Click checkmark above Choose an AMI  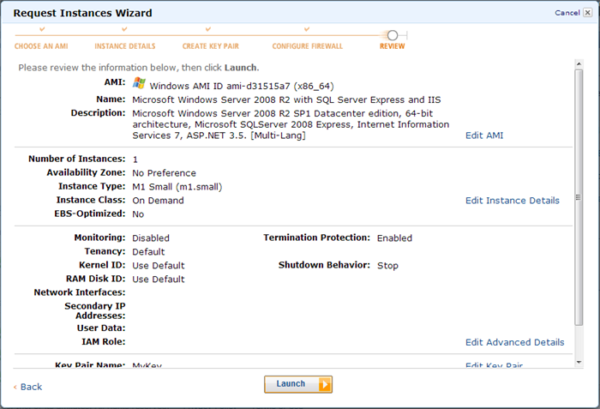coord(42,29)
